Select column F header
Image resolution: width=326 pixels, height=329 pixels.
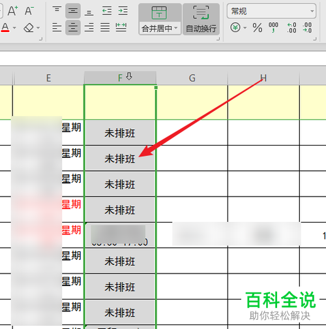click(120, 78)
